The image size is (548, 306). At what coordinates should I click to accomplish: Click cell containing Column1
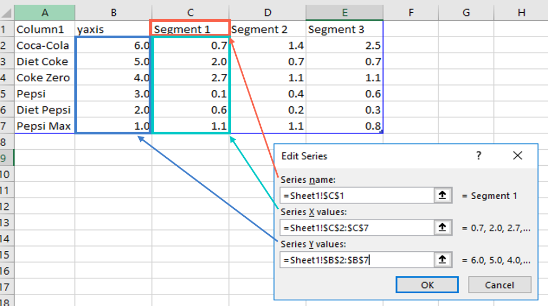[x=45, y=29]
